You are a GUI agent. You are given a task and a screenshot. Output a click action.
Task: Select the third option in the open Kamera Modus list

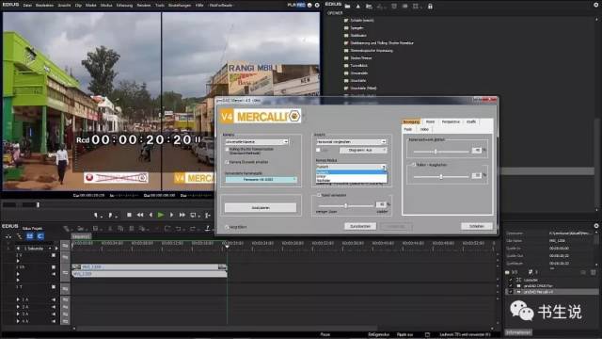click(x=351, y=180)
